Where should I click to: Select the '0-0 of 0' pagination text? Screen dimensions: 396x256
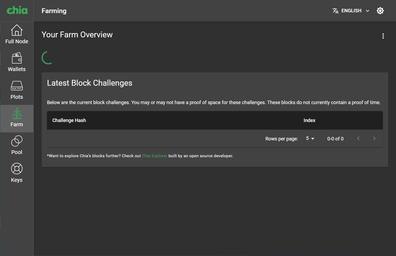(x=335, y=139)
